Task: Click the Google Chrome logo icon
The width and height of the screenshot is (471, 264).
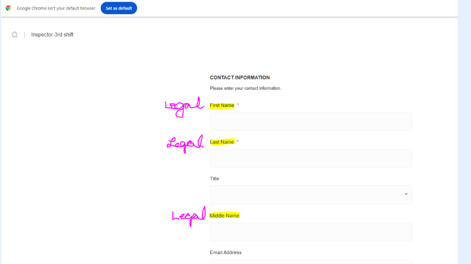Action: [8, 8]
